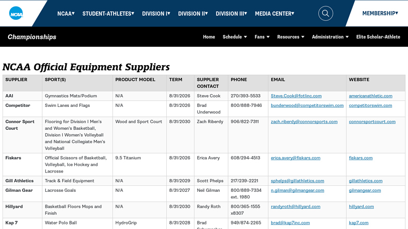
Task: Select the PHONE column header
Action: [248, 83]
